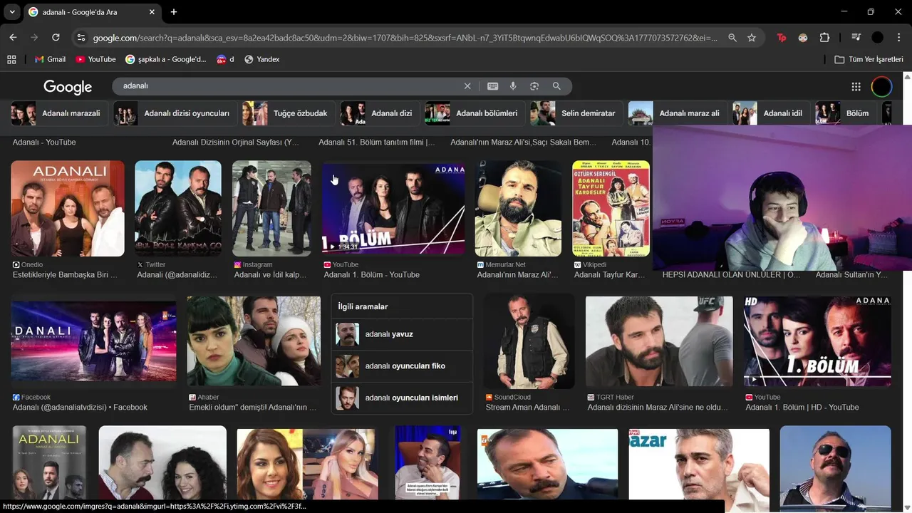Open SoundCloud Stream Aman Adanalı image
Viewport: 912px width, 513px height.
(529, 341)
